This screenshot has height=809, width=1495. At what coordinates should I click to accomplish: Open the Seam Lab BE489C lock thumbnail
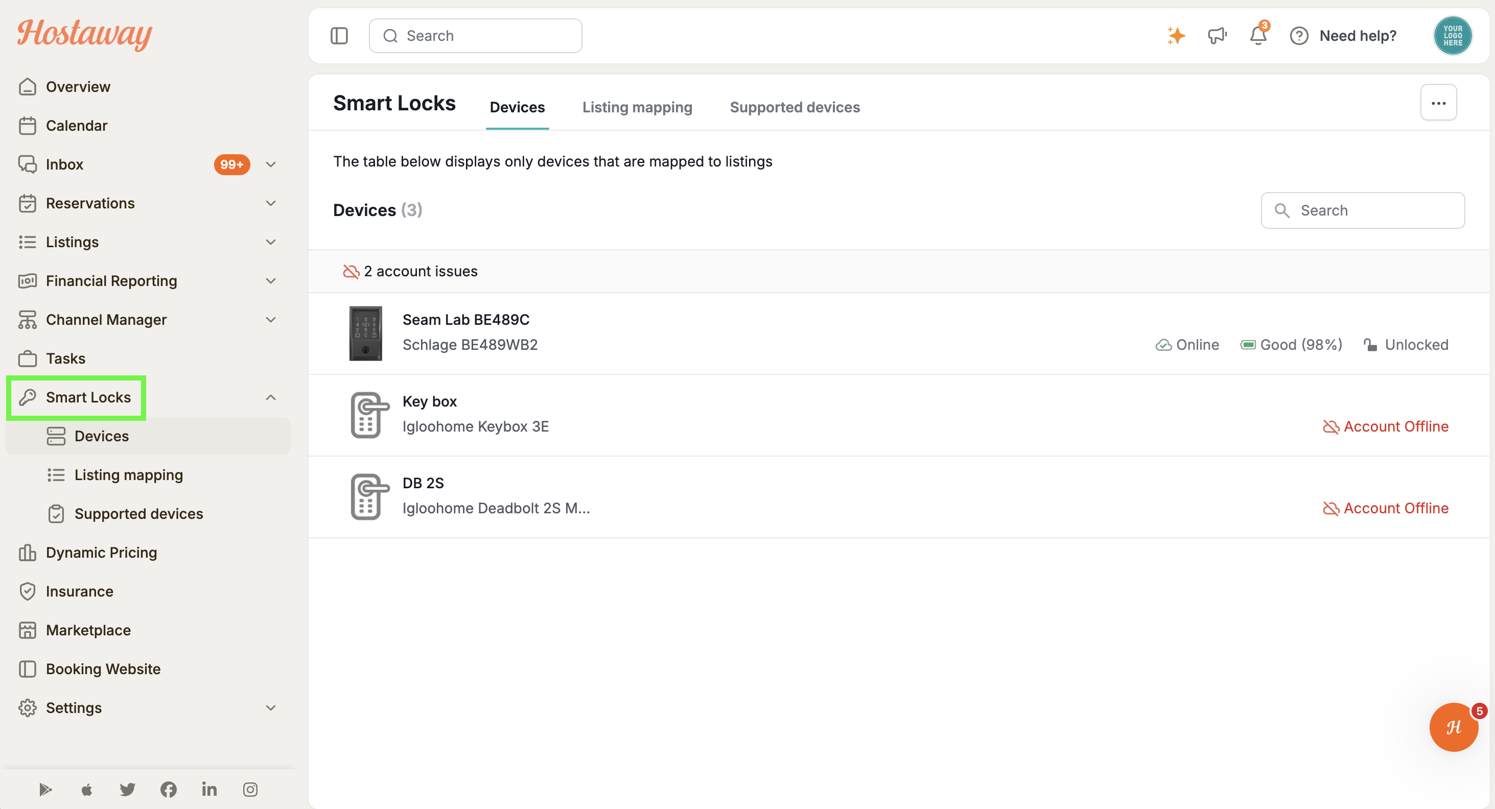366,334
